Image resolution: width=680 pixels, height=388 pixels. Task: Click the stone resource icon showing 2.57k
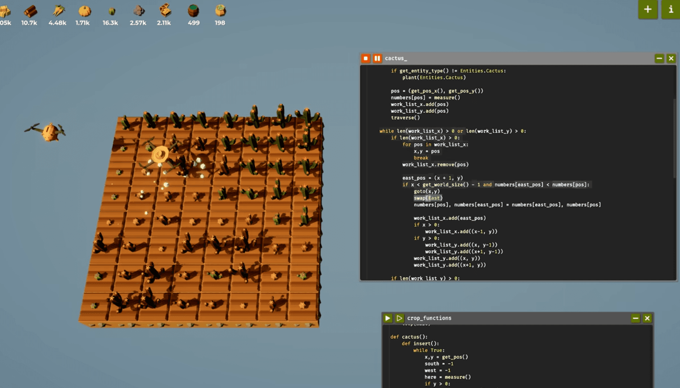tap(138, 11)
